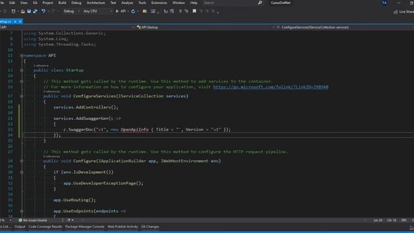
Task: Follow the go.microsoft.com fwlink hyperlink
Action: 270,87
